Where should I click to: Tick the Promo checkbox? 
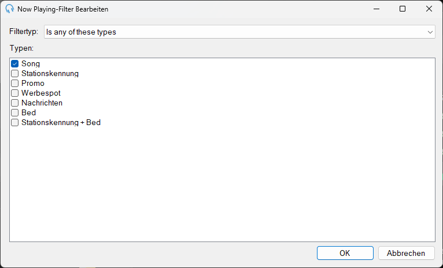pos(14,84)
